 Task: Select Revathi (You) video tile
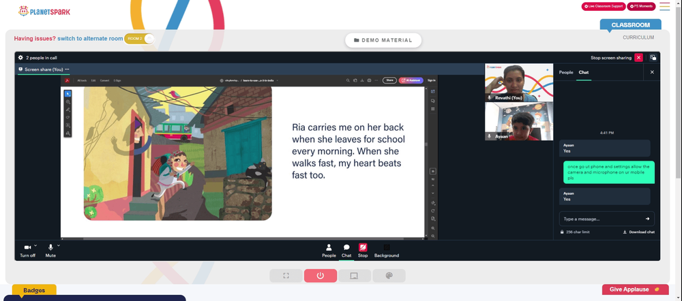519,82
